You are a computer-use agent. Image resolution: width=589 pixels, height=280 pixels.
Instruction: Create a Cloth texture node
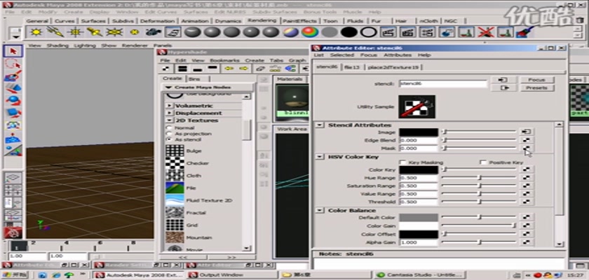[175, 176]
